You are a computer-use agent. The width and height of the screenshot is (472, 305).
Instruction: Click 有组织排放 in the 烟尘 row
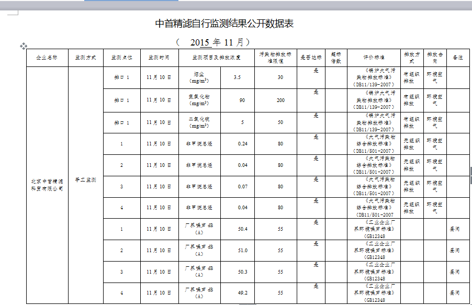pyautogui.click(x=411, y=77)
